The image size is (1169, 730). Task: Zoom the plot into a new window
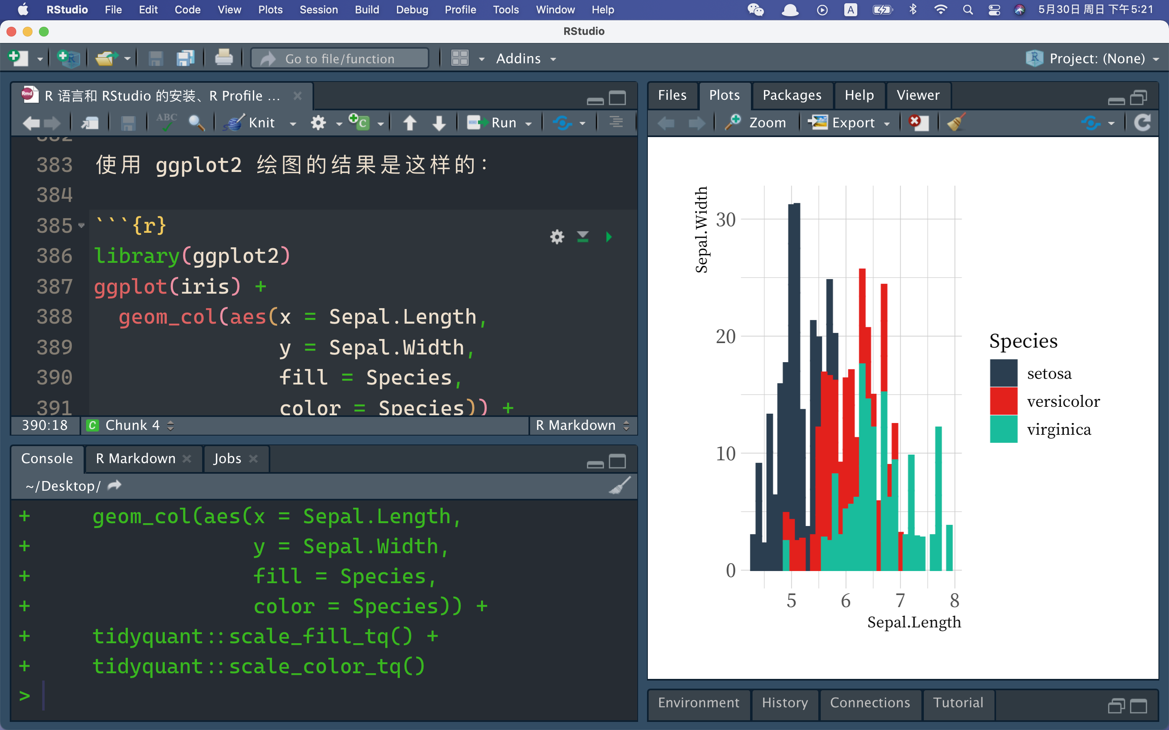pyautogui.click(x=755, y=122)
